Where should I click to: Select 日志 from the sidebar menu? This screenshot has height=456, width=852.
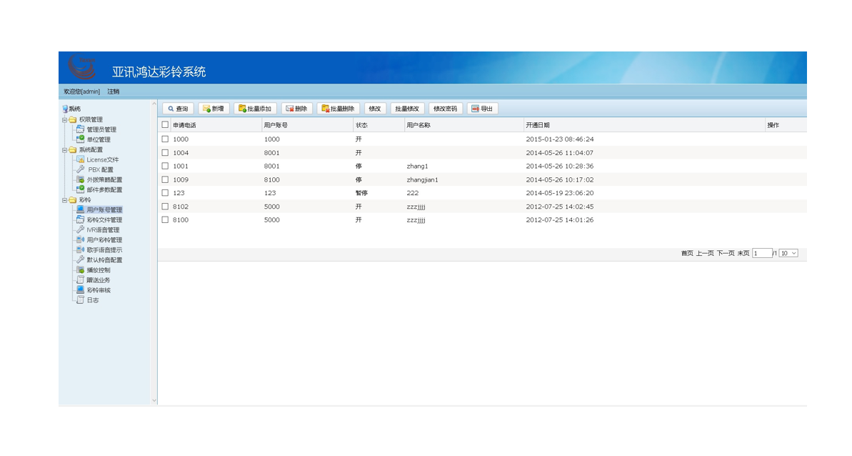click(93, 300)
